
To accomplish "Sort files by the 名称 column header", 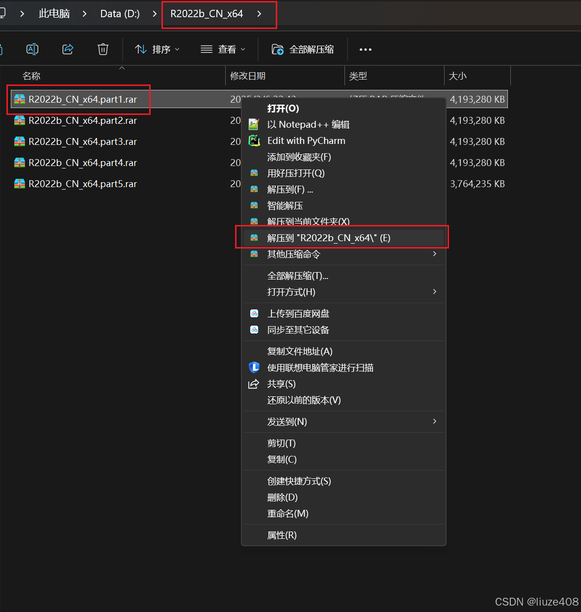I will pos(31,76).
